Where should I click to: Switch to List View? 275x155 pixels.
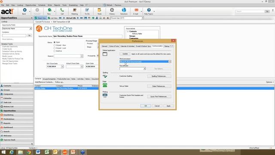coord(52,18)
